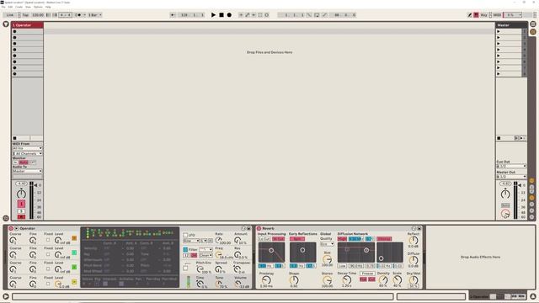Image resolution: width=539 pixels, height=303 pixels.
Task: Click the Arrangement Record button
Action: [x=229, y=15]
